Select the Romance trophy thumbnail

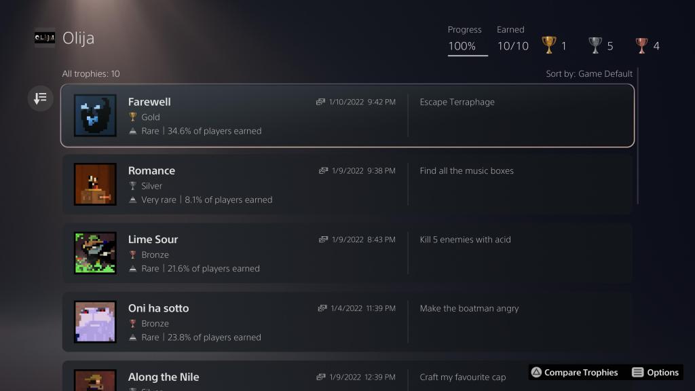[95, 184]
